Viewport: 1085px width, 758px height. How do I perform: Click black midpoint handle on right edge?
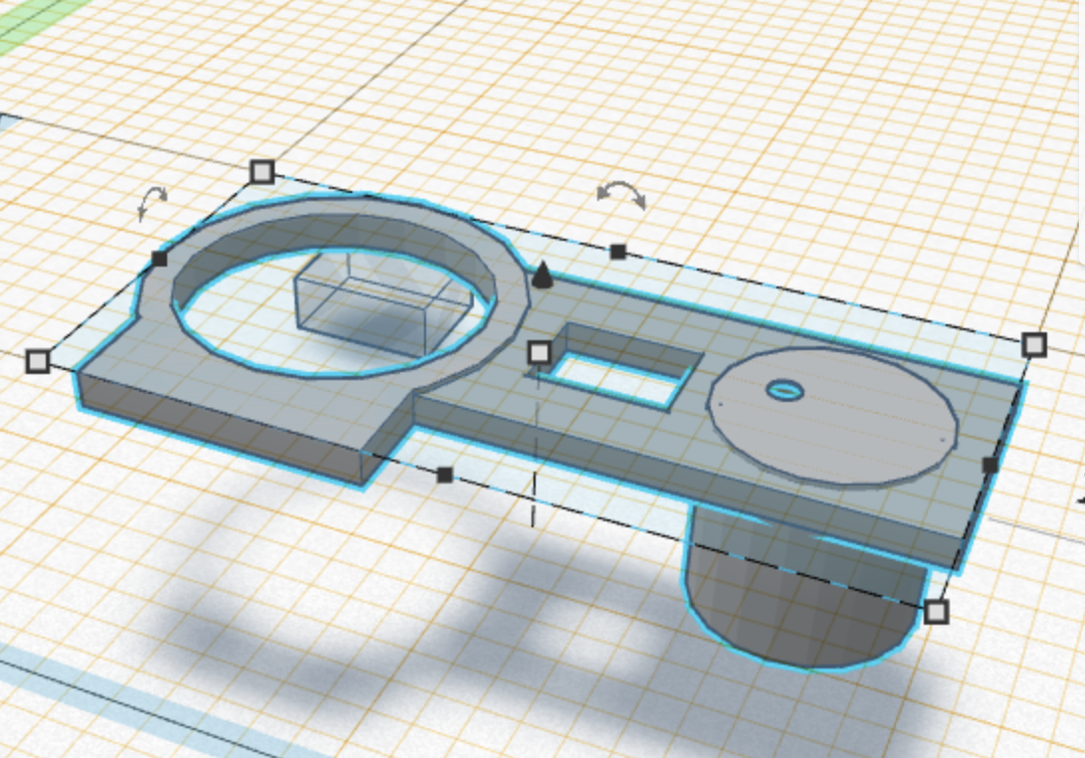(x=989, y=465)
